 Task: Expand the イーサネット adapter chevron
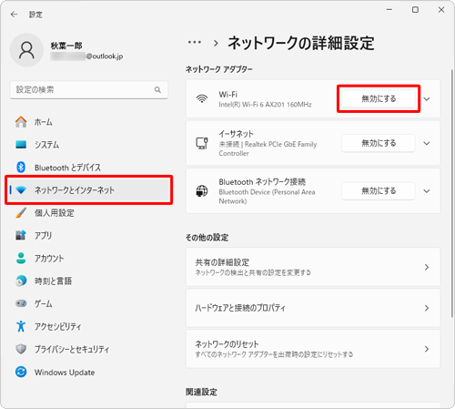pos(427,143)
